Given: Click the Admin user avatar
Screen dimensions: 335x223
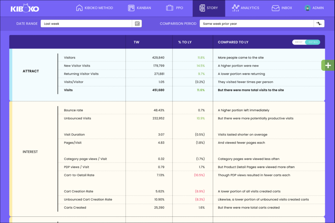Looking at the screenshot, I should pos(307,8).
